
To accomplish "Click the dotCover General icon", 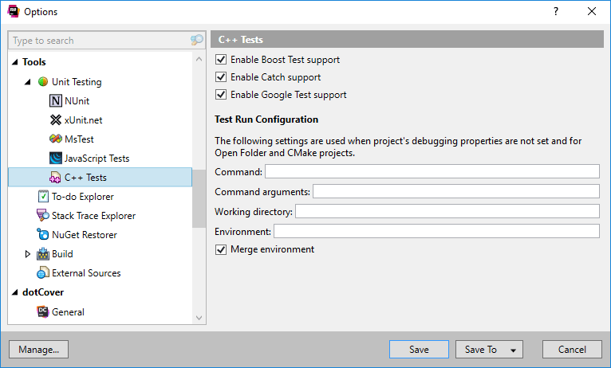I will (x=43, y=311).
